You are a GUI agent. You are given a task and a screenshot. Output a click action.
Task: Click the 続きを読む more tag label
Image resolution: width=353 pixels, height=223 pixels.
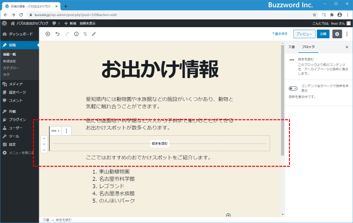[160, 143]
